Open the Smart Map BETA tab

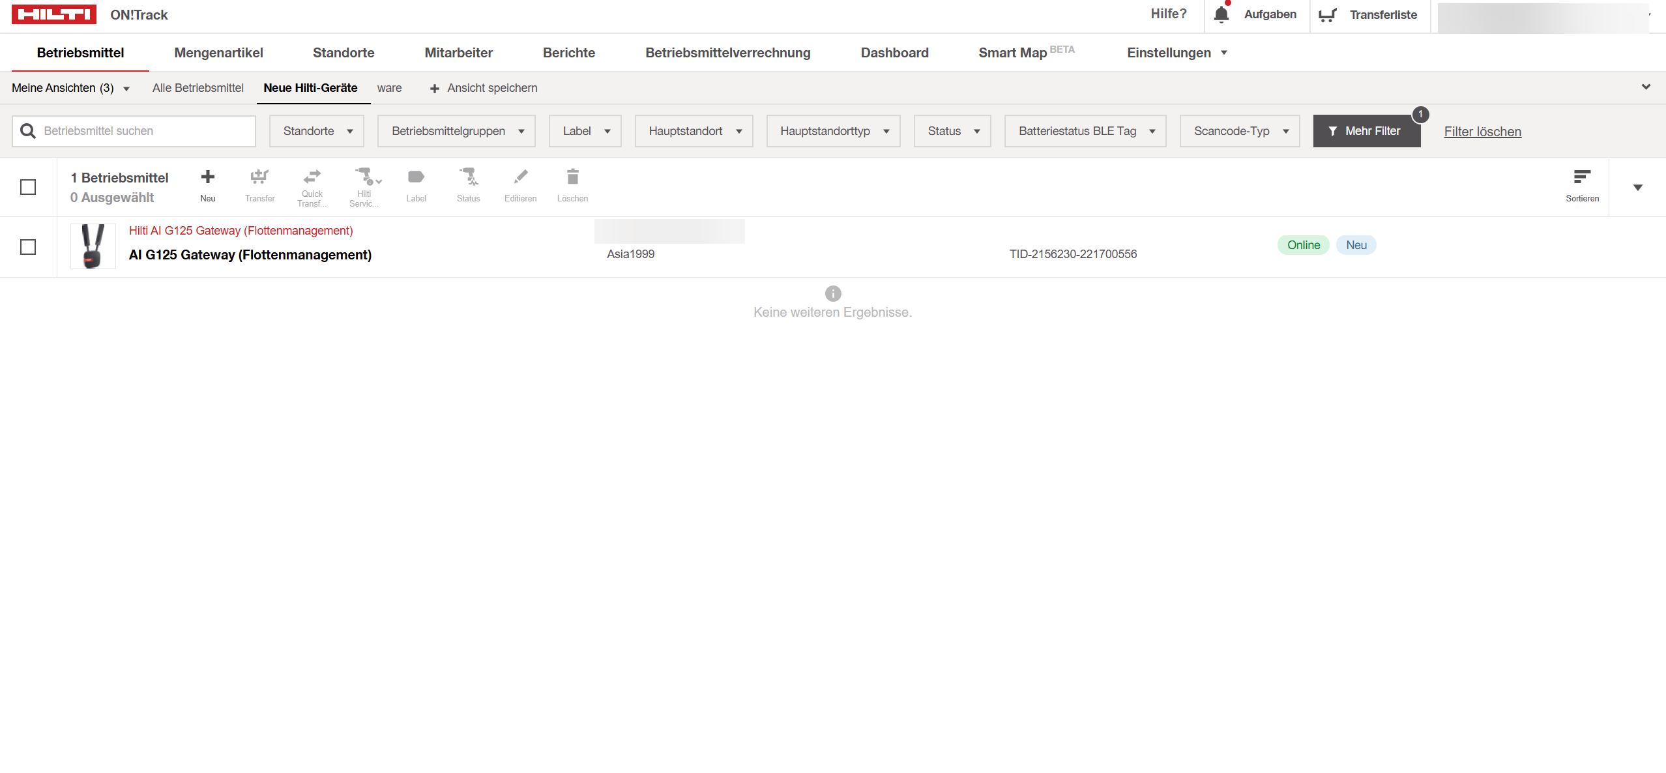[1026, 52]
